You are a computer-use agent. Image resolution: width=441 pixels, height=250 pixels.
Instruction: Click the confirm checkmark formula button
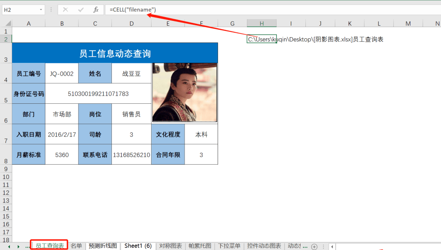click(81, 10)
